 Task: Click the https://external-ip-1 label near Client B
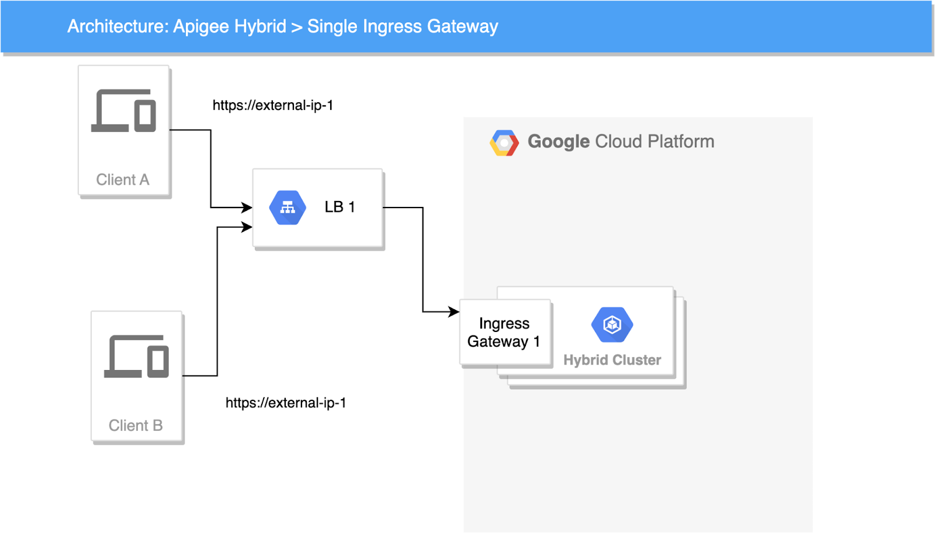click(286, 403)
